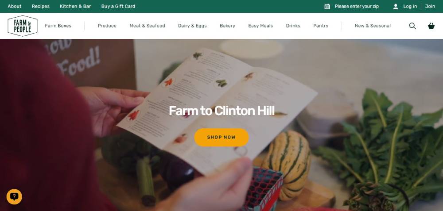The width and height of the screenshot is (443, 211).
Task: Open Dairy & Eggs category
Action: [192, 26]
